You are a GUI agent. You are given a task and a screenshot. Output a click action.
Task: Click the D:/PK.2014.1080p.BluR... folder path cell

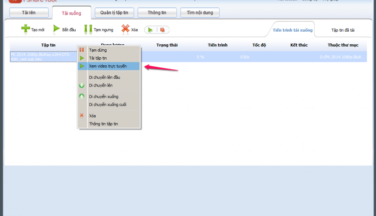(x=342, y=57)
